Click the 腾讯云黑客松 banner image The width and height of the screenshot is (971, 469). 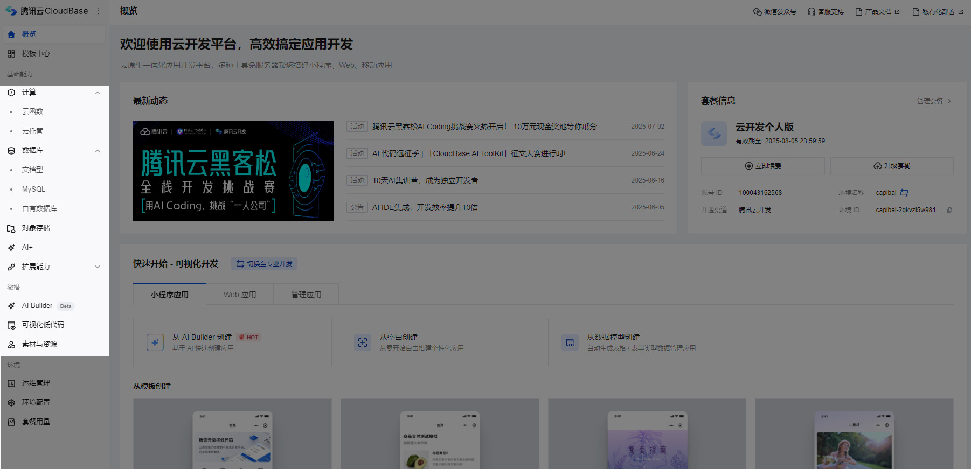tap(233, 171)
